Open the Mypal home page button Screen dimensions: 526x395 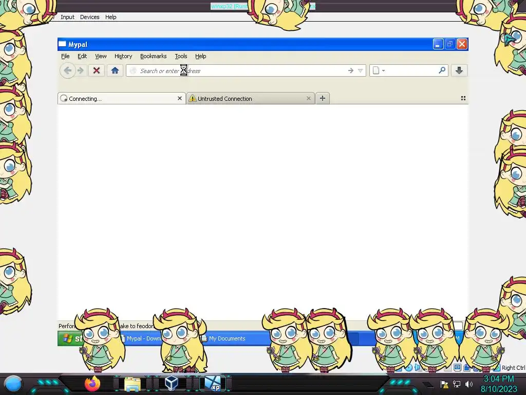(115, 70)
